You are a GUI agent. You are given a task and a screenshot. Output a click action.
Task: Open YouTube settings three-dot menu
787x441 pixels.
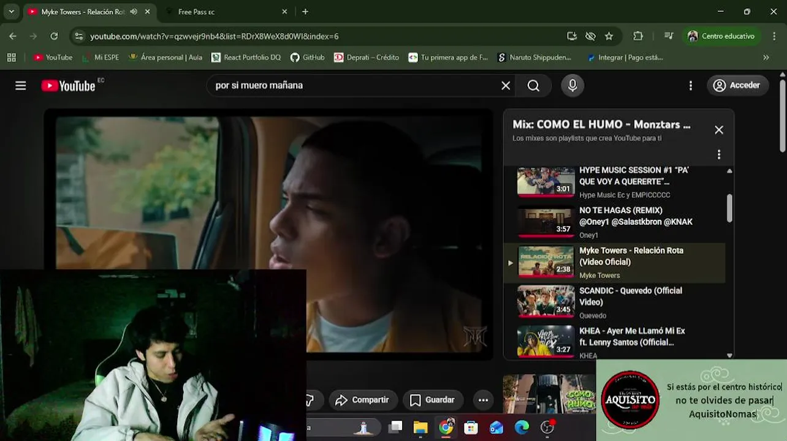tap(691, 86)
